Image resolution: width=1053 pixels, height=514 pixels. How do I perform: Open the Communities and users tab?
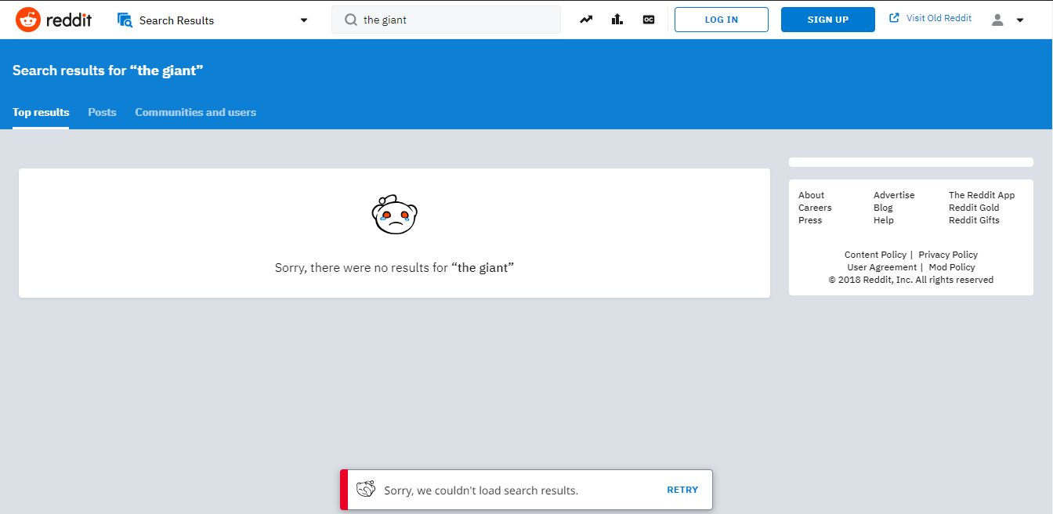pos(195,112)
